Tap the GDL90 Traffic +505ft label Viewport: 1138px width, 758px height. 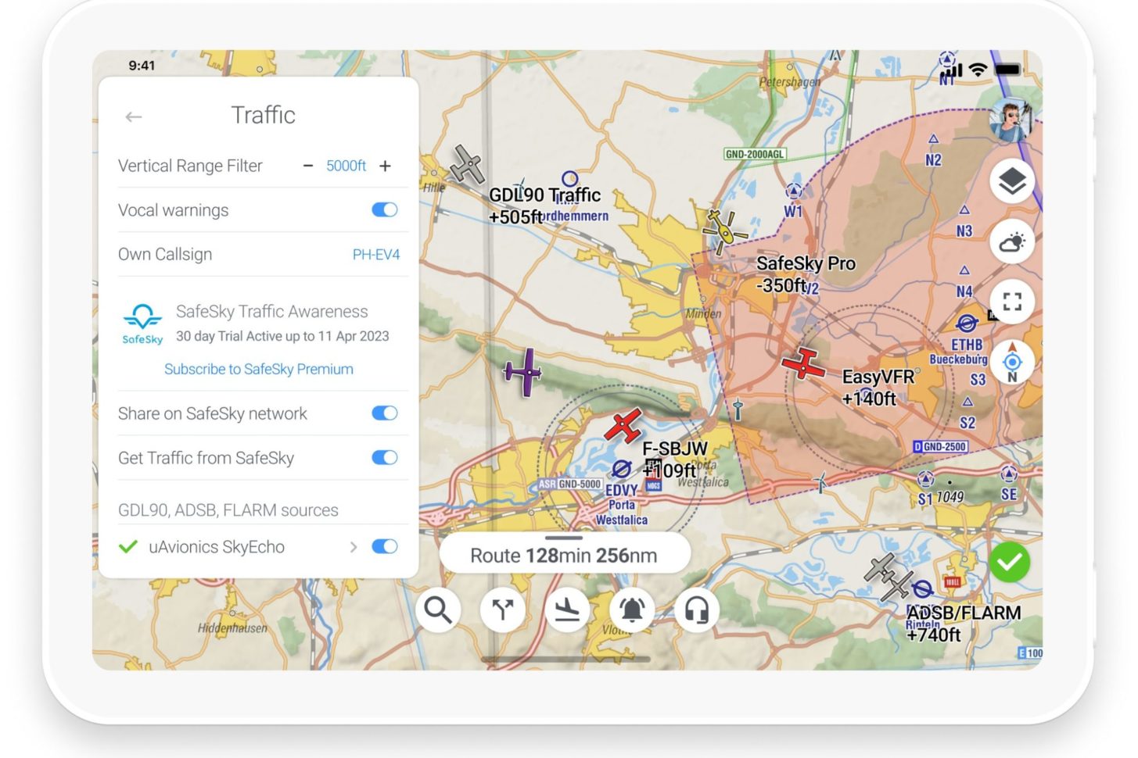[x=545, y=206]
